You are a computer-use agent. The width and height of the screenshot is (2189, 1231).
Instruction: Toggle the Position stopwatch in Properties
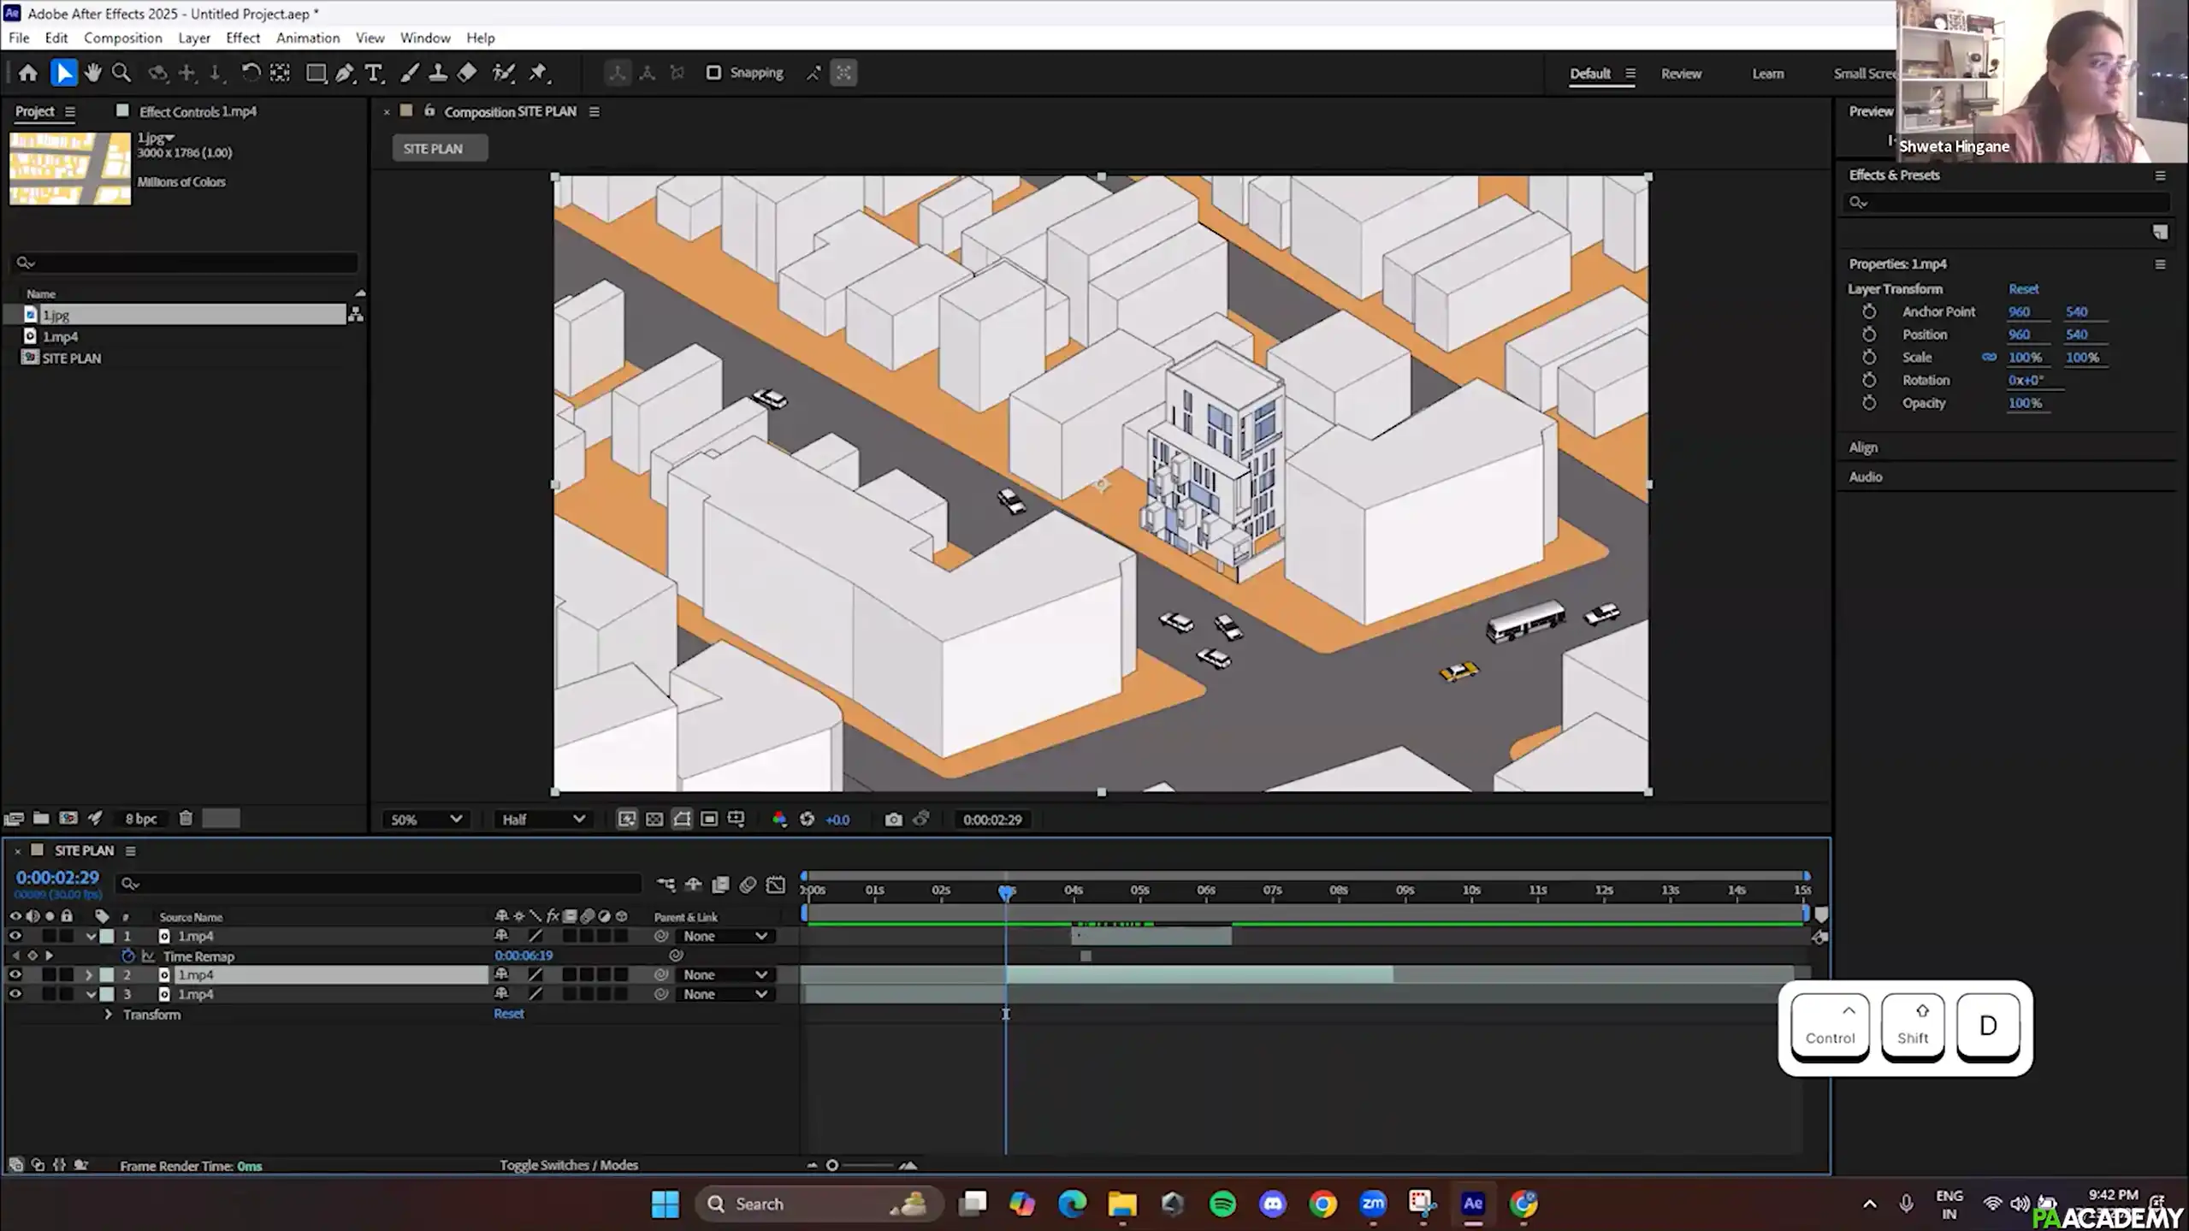[1869, 334]
